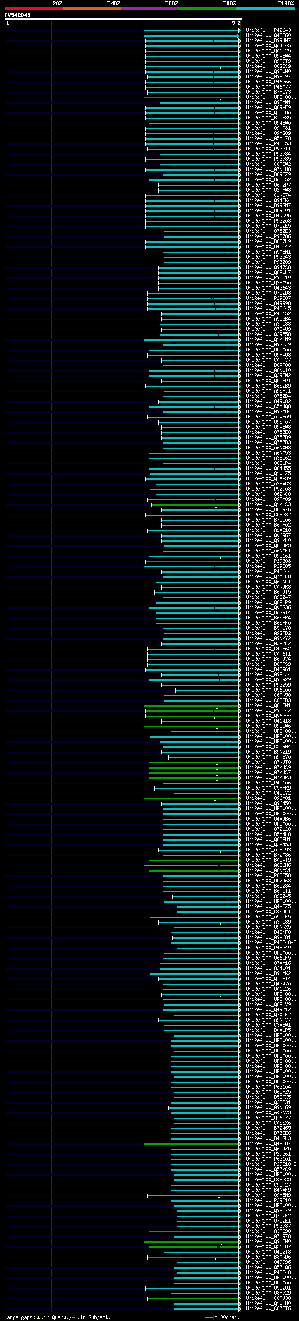Click the purple alignment bar in UniRef100_UPI000 row
This screenshot has height=1321, width=299.
192,97
